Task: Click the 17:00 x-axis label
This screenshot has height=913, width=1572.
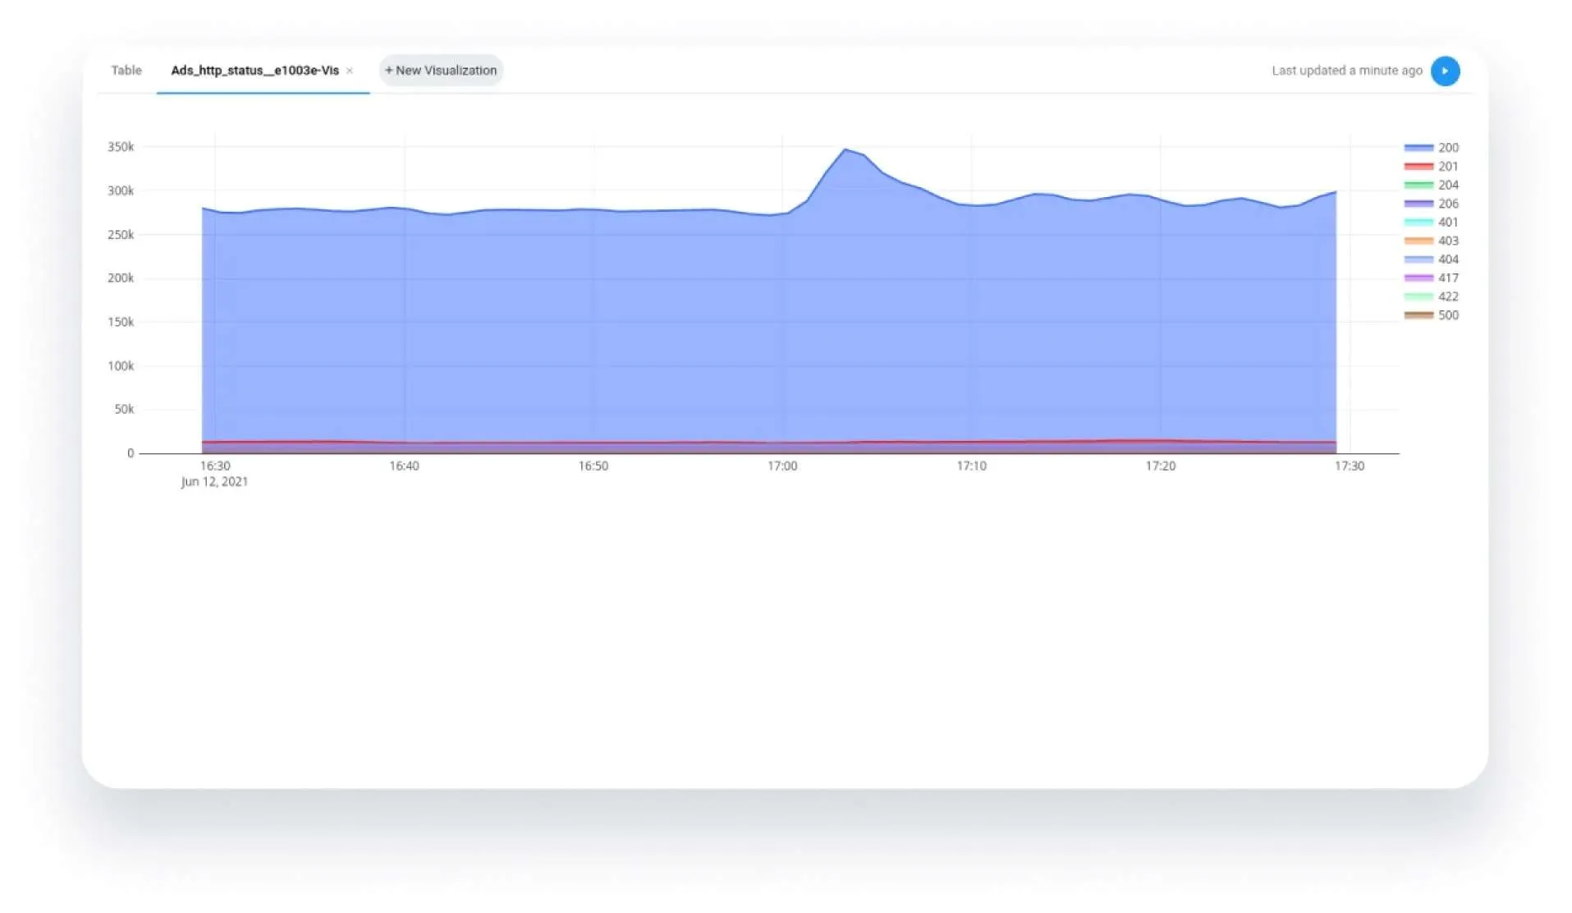Action: [782, 466]
